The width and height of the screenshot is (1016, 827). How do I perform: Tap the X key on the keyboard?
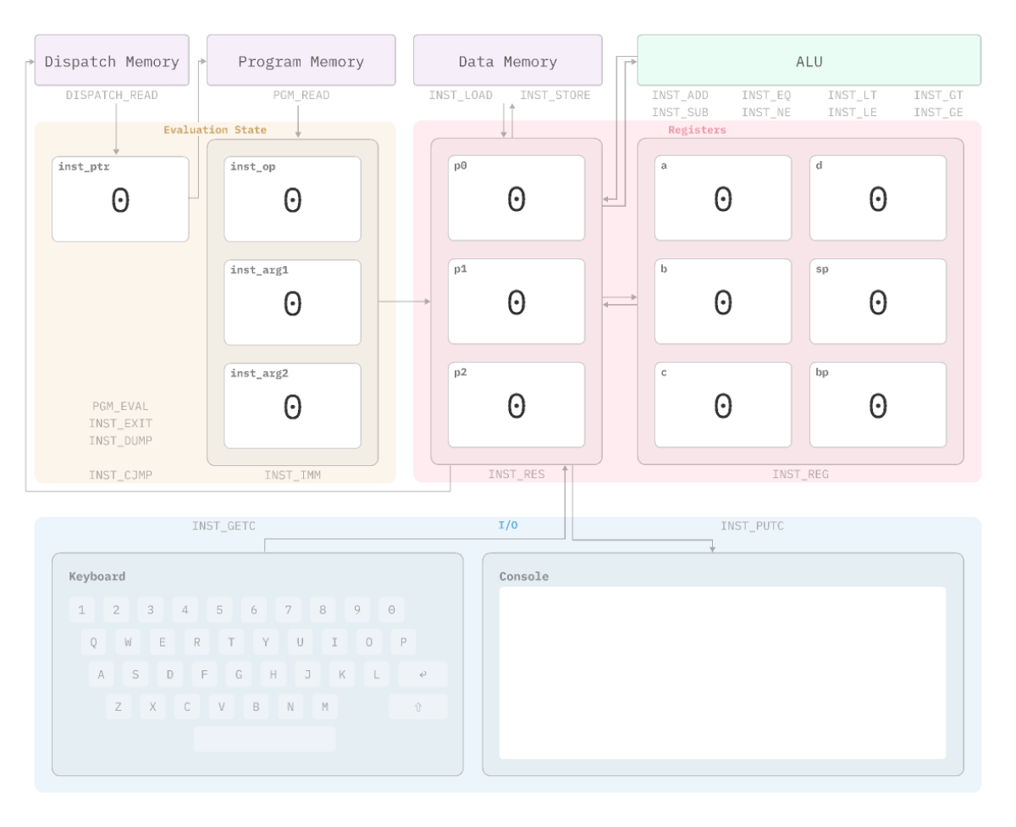[x=152, y=707]
